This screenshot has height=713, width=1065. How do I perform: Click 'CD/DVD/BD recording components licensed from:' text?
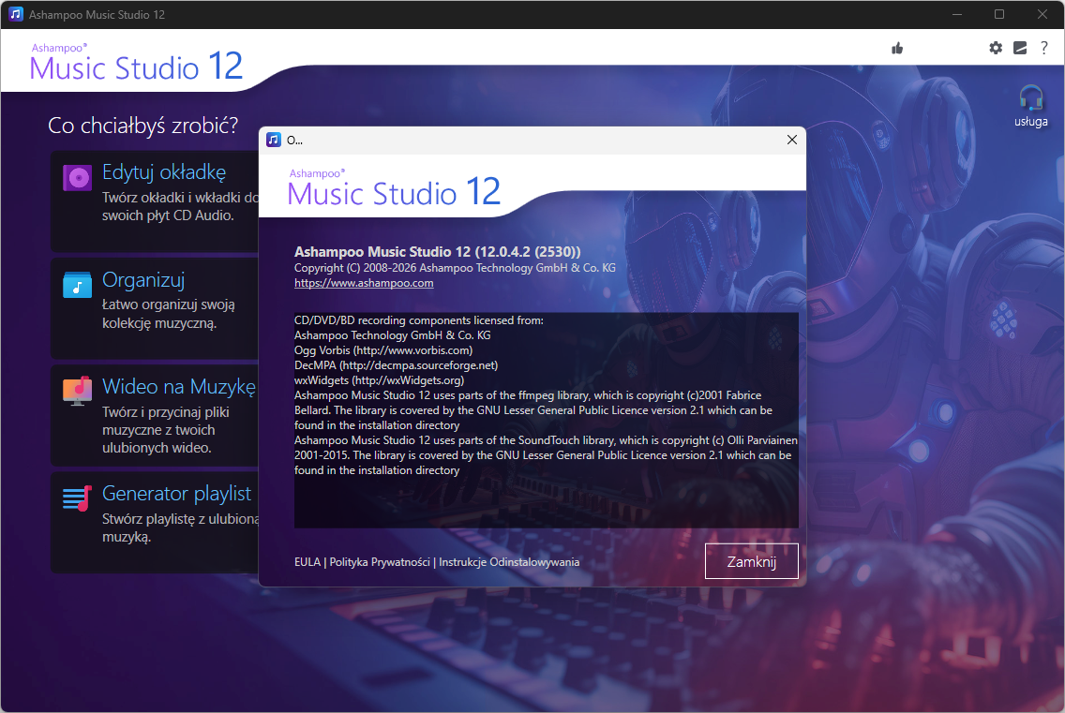[418, 320]
